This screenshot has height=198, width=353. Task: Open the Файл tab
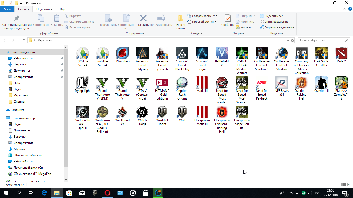point(7,9)
